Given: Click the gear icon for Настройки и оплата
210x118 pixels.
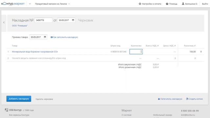Looking at the screenshot, I should pyautogui.click(x=140, y=4).
